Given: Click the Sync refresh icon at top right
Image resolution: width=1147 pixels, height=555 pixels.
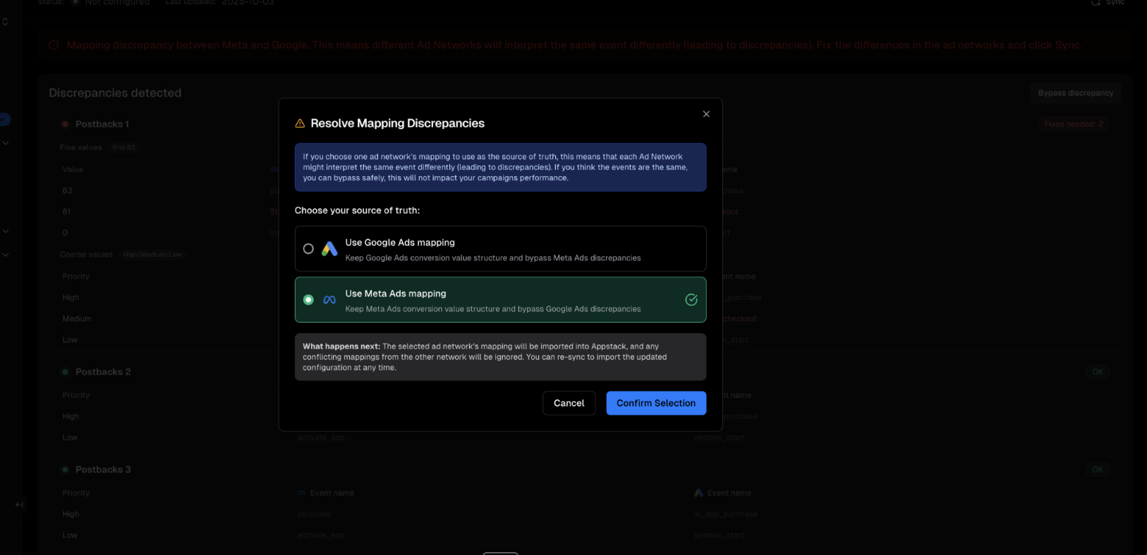Looking at the screenshot, I should click(1096, 3).
